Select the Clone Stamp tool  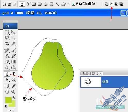(7, 56)
